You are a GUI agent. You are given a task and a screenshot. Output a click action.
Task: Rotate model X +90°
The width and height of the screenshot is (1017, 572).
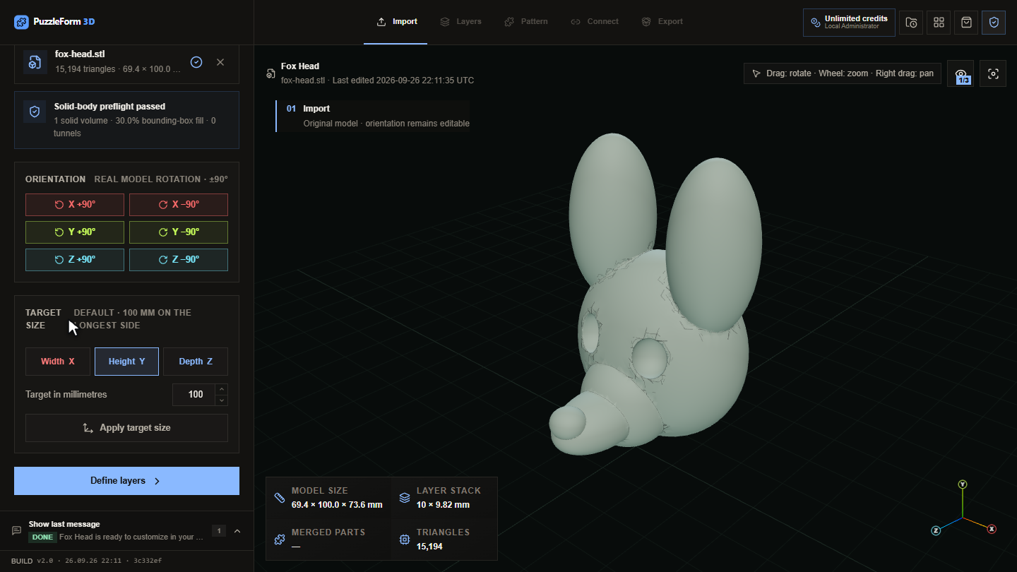click(75, 205)
